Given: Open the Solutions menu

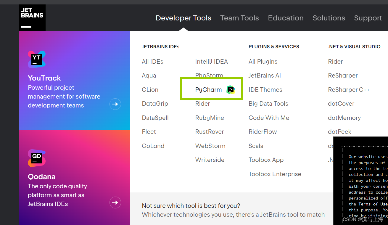Looking at the screenshot, I should 329,18.
